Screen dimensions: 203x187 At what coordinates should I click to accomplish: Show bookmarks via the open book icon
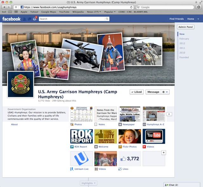10,12
